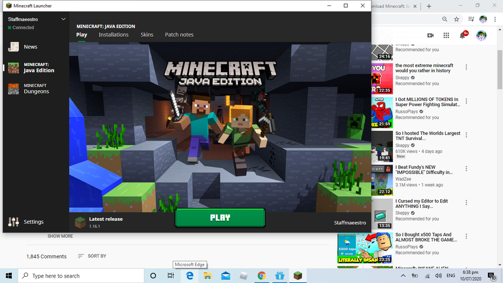
Task: Click the Windows taskbar search box
Action: click(81, 275)
